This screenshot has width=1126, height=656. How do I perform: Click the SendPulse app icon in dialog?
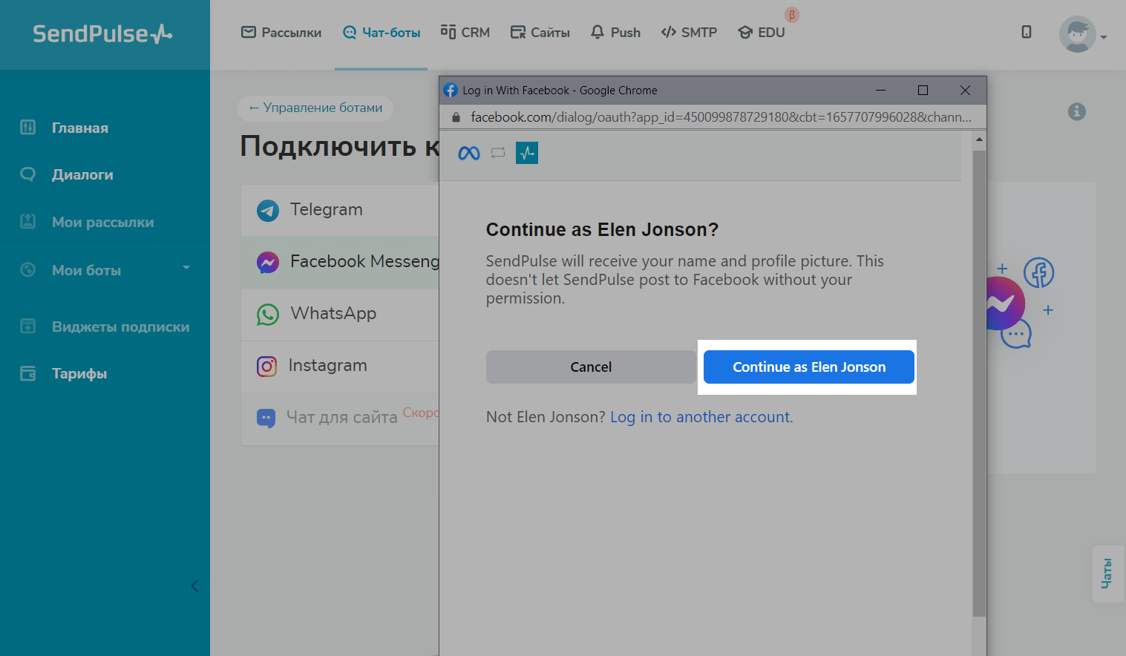click(x=527, y=153)
